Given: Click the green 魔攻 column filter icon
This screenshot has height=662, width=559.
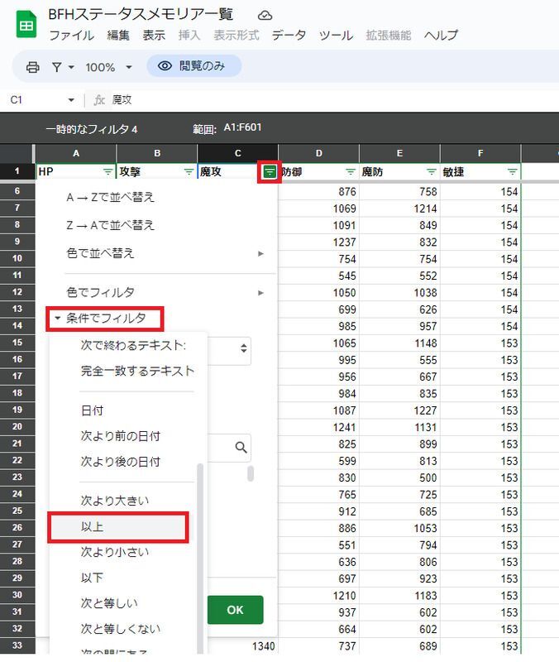Looking at the screenshot, I should tap(270, 172).
